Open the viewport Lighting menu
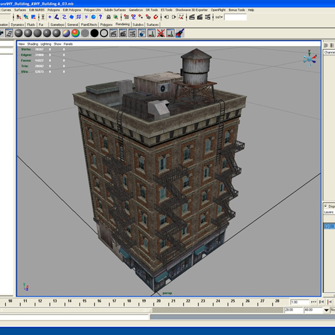The height and width of the screenshot is (335, 335). [46, 44]
